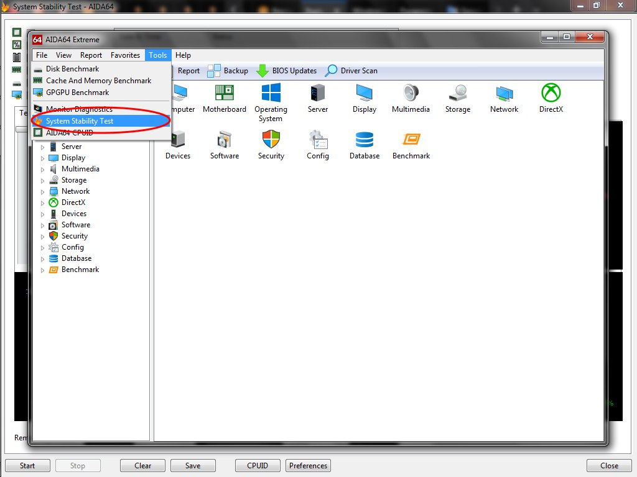
Task: Expand the Devices tree node
Action: [x=43, y=214]
